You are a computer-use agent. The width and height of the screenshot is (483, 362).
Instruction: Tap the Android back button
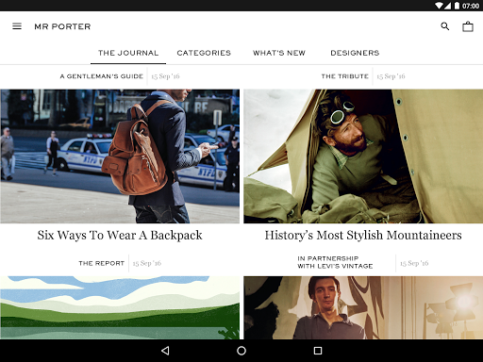165,351
